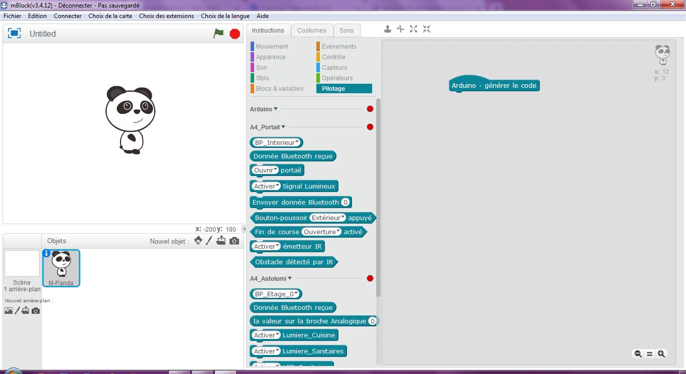This screenshot has width=686, height=374.
Task: Collapse the A4_Portail extension section
Action: (x=283, y=127)
